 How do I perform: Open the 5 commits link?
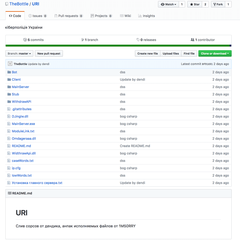tap(34, 40)
